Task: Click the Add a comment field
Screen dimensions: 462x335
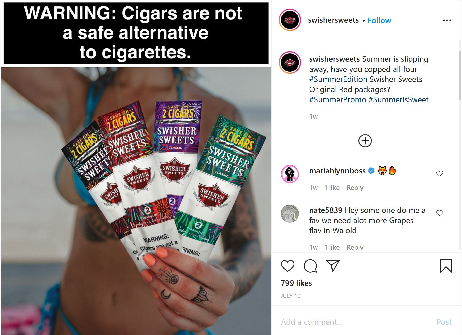Action: (x=356, y=322)
